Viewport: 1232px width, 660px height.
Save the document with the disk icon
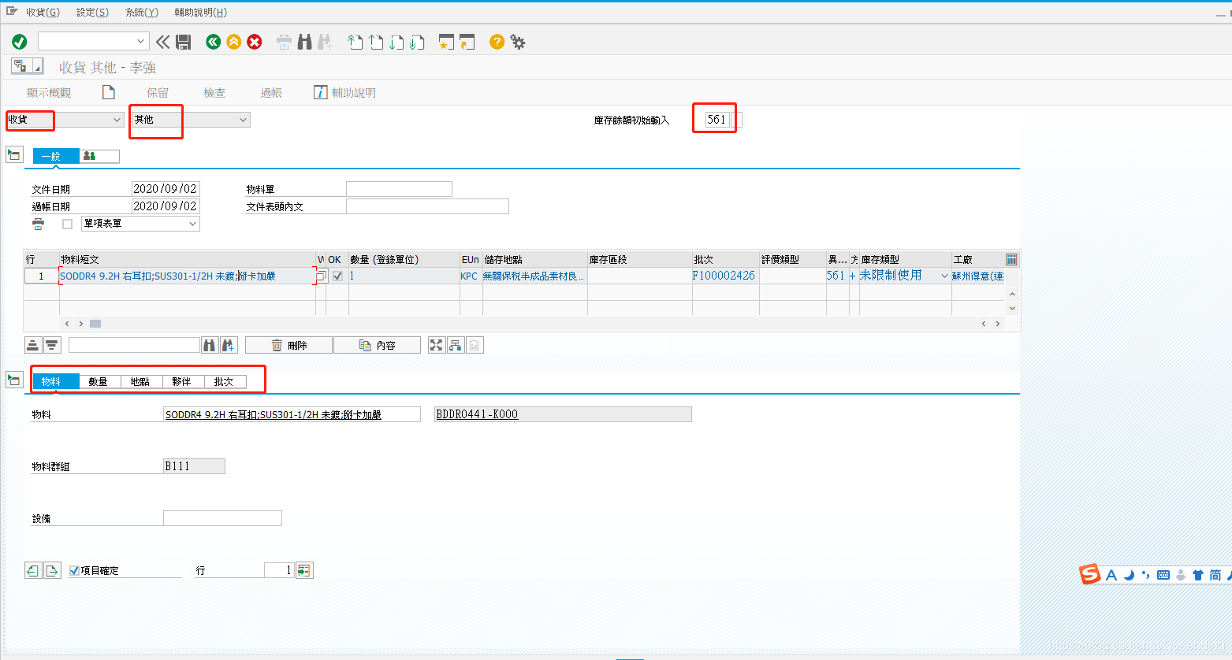click(184, 42)
